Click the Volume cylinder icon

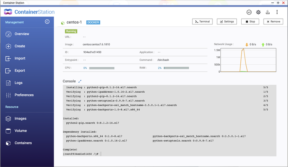pyautogui.click(x=8, y=131)
